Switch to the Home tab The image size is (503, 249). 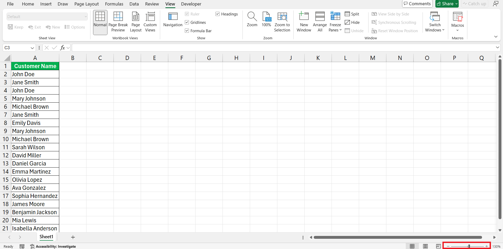point(28,4)
